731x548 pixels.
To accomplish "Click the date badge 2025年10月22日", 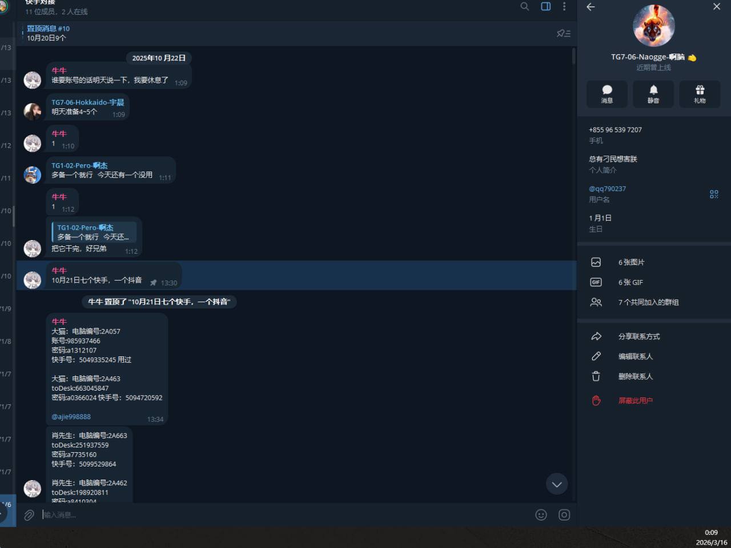I will click(159, 58).
